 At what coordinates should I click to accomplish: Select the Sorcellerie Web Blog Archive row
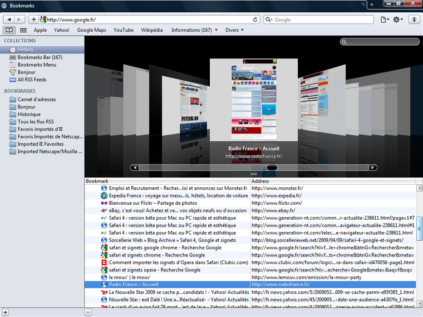(x=250, y=240)
